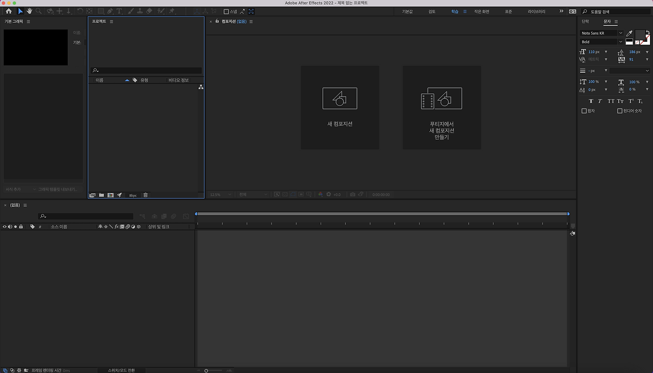Select the Eraser tool

(x=149, y=11)
